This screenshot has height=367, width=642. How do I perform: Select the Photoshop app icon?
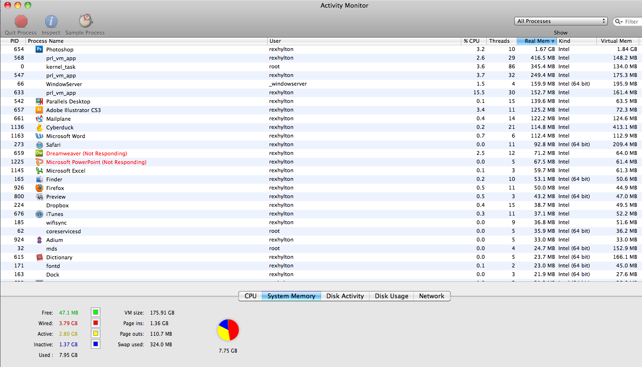click(39, 49)
